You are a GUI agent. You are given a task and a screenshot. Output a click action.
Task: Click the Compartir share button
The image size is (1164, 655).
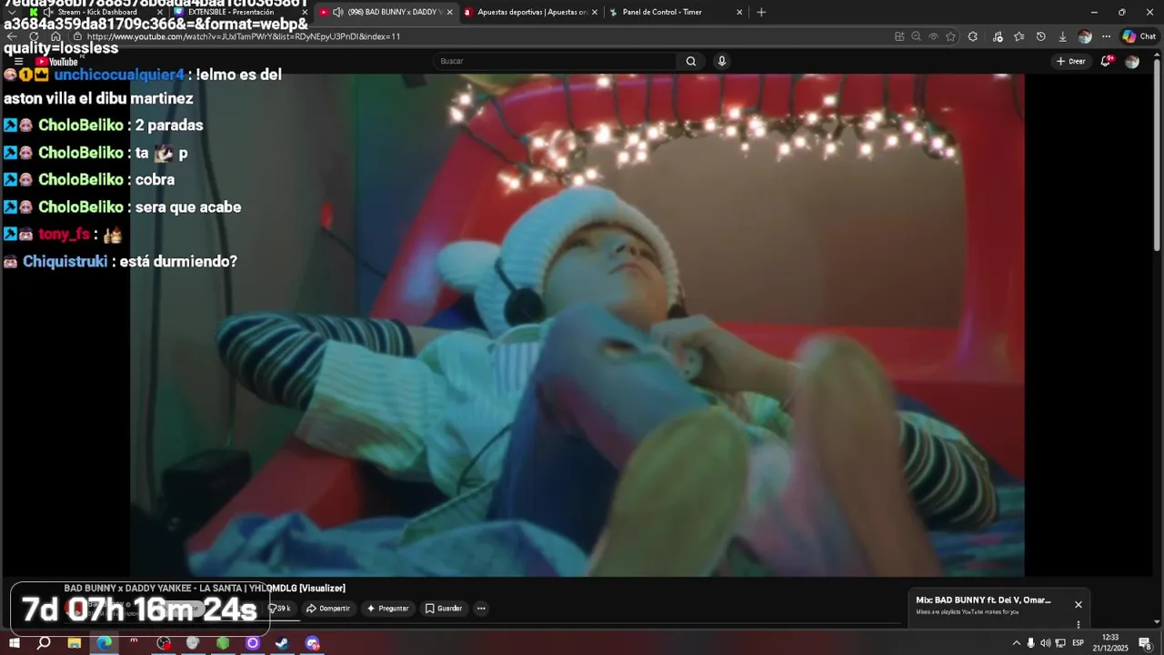click(328, 609)
